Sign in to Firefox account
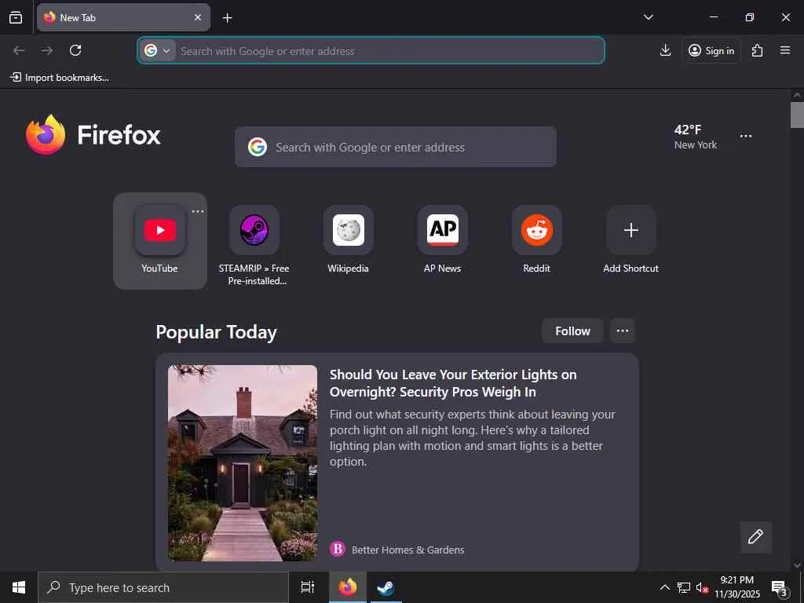 point(711,50)
